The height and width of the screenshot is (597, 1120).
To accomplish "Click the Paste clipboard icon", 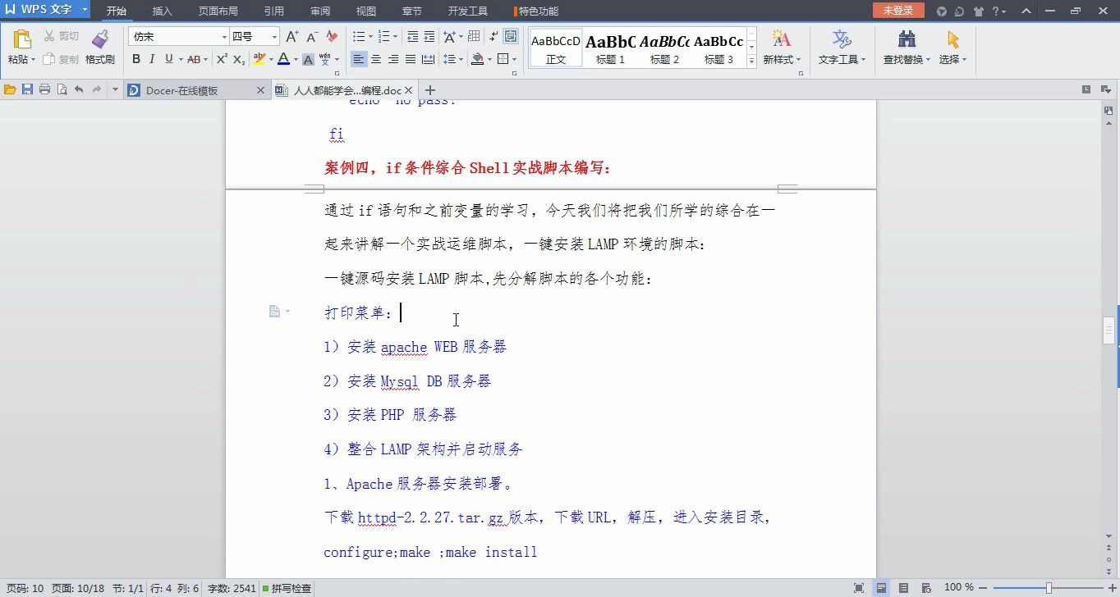I will (22, 39).
